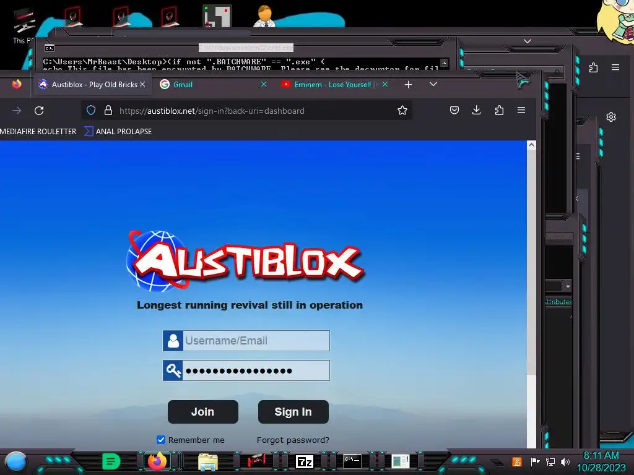Open the Command Prompt taskbar icon
This screenshot has height=475, width=634.
[x=352, y=461]
